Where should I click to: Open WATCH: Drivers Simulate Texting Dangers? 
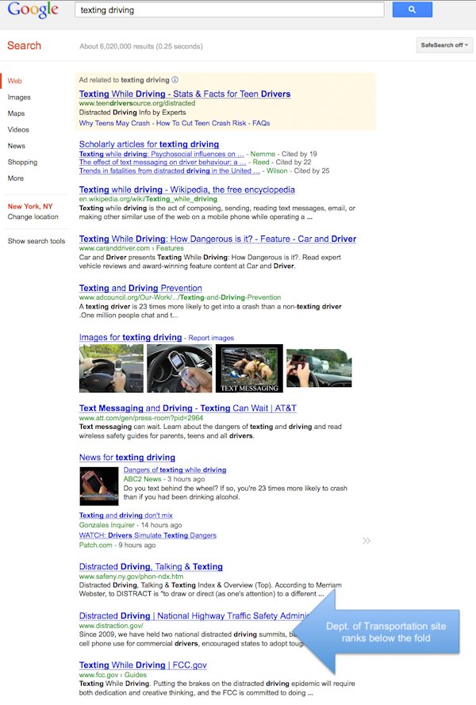(x=148, y=535)
